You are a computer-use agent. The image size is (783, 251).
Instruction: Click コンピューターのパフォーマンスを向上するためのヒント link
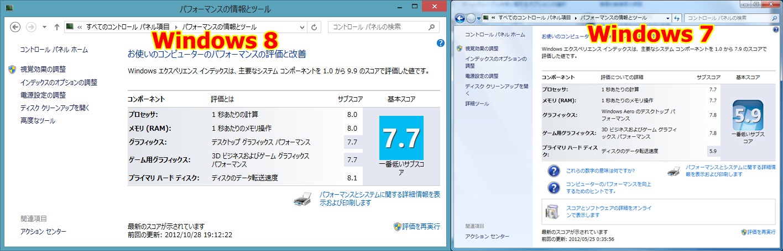(x=608, y=188)
